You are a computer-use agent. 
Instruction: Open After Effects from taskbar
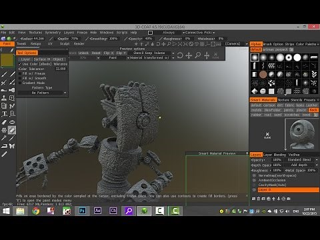point(97,211)
